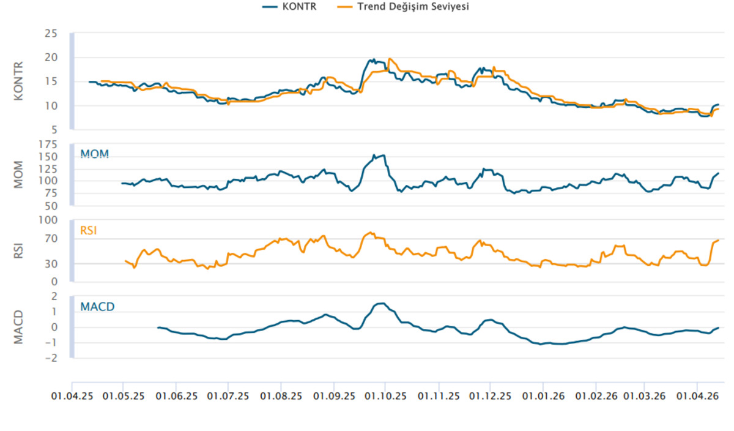Image resolution: width=734 pixels, height=431 pixels.
Task: Toggle the KONTR series in the legend
Action: coord(289,7)
